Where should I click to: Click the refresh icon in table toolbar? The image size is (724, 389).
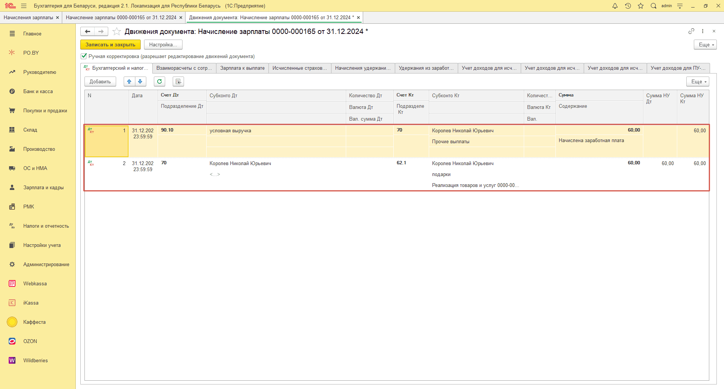pyautogui.click(x=160, y=81)
